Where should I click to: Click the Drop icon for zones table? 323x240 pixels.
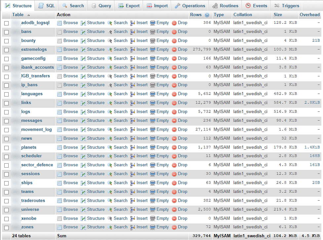click(x=174, y=227)
